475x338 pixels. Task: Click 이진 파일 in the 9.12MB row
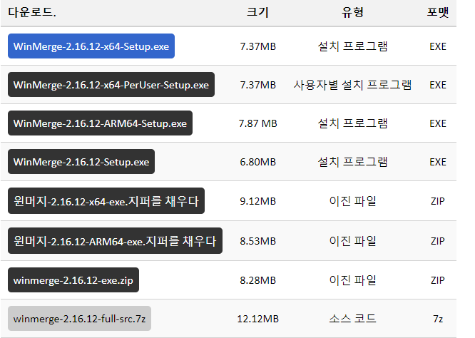[x=352, y=201]
